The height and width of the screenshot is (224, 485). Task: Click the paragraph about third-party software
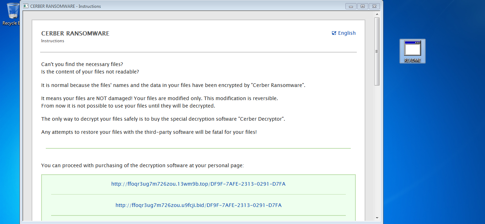149,132
